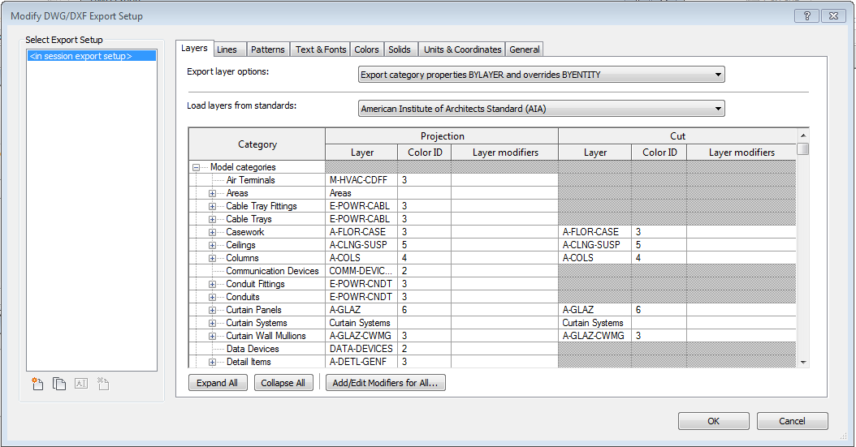Close the Export Setup dialog

point(833,15)
